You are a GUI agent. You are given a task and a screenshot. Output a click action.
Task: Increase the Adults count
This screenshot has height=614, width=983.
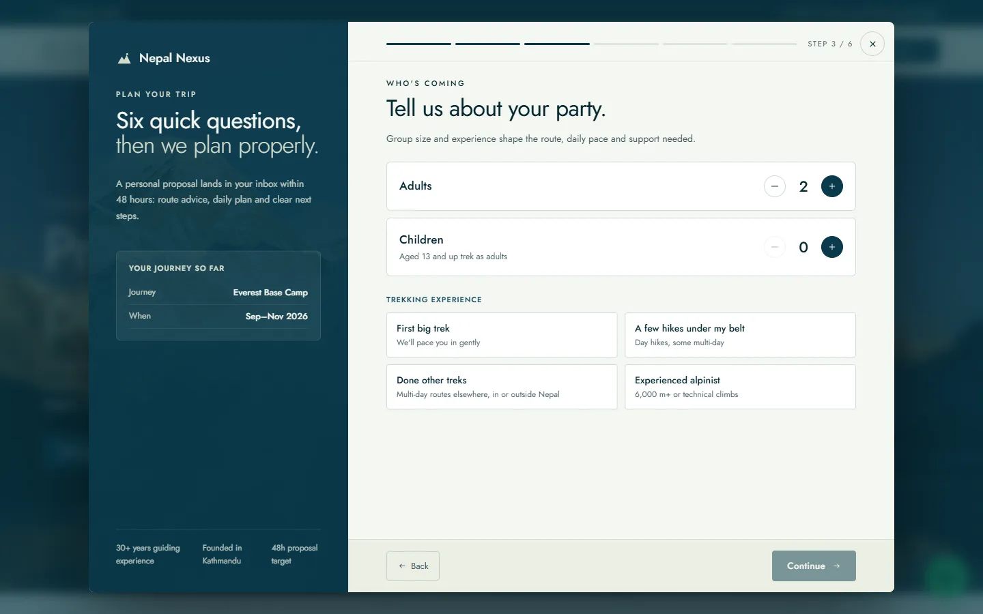(832, 186)
